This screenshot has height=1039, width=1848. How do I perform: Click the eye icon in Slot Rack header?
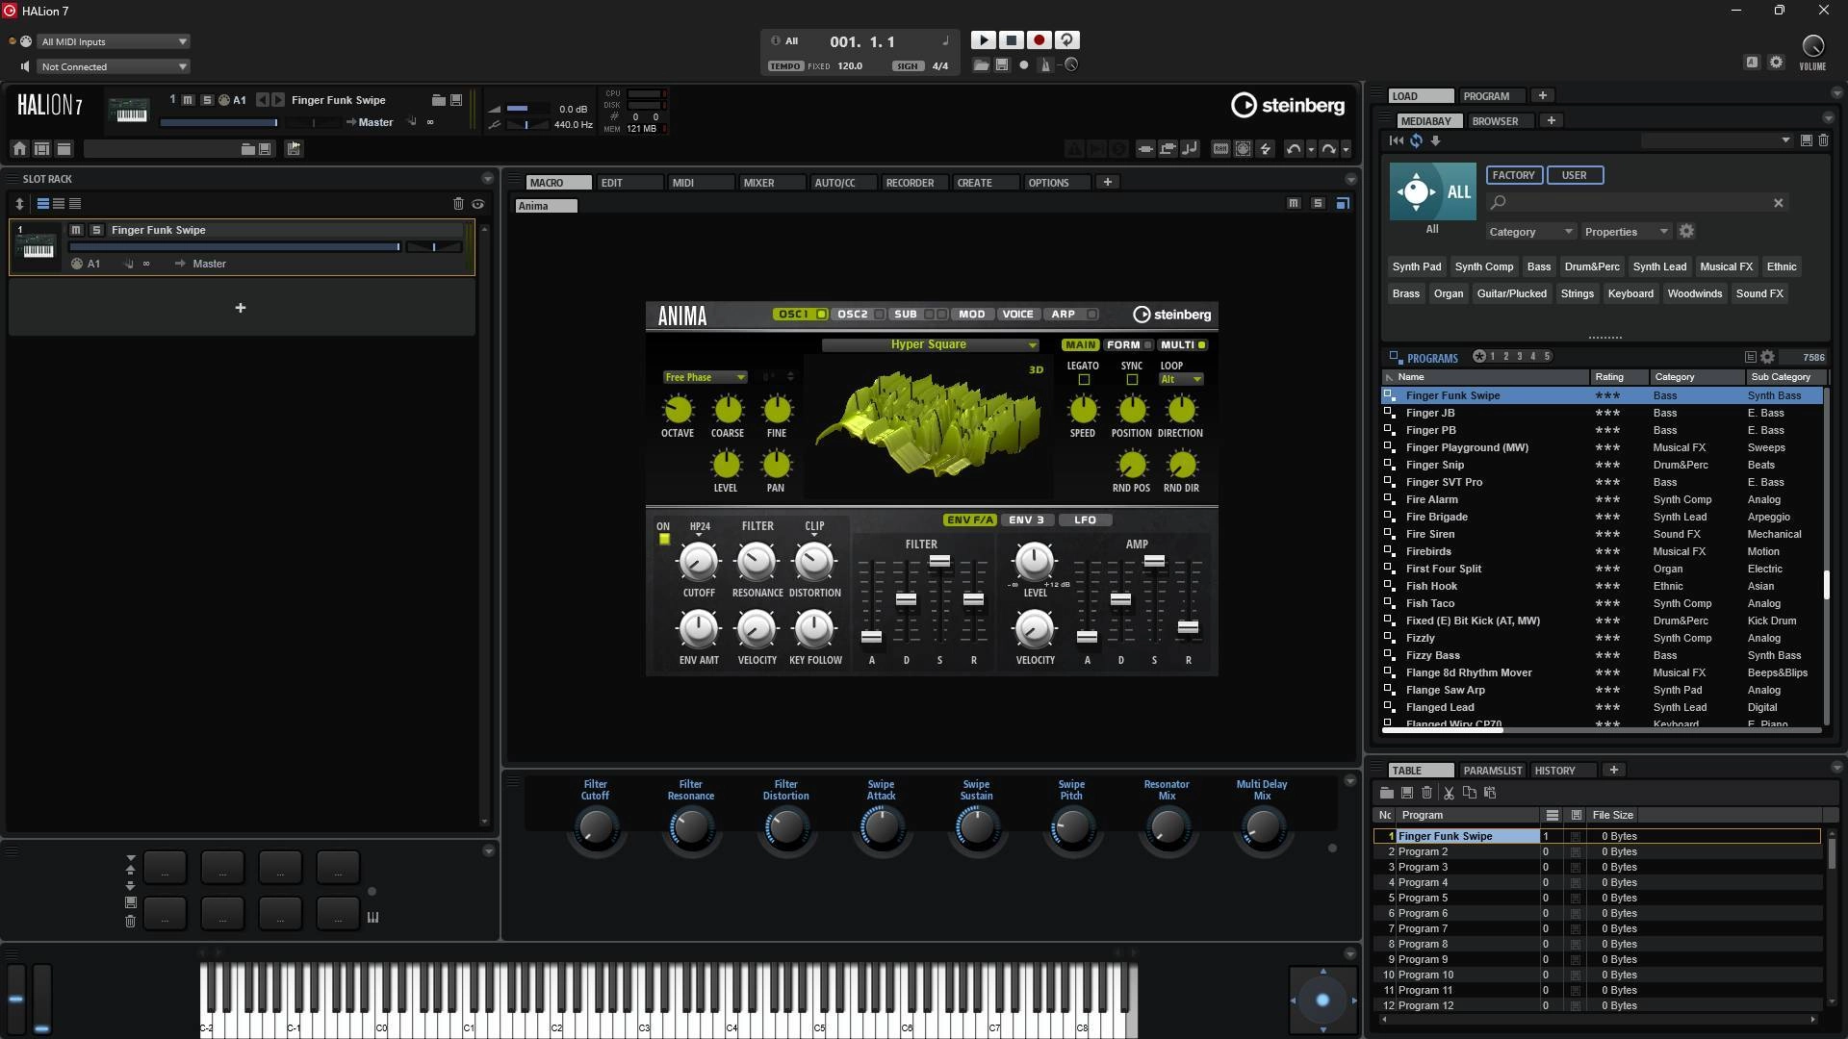[x=478, y=204]
